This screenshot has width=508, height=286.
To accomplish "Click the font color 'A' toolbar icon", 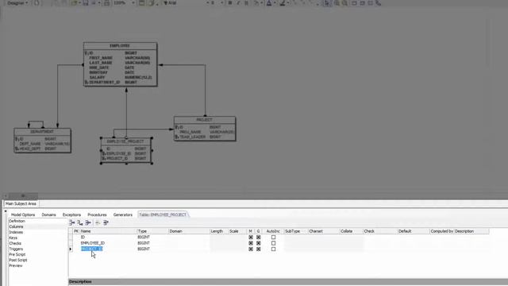I will [269, 3].
